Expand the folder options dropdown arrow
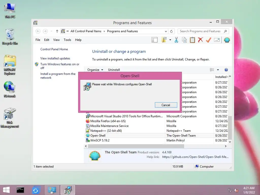 tap(170, 40)
